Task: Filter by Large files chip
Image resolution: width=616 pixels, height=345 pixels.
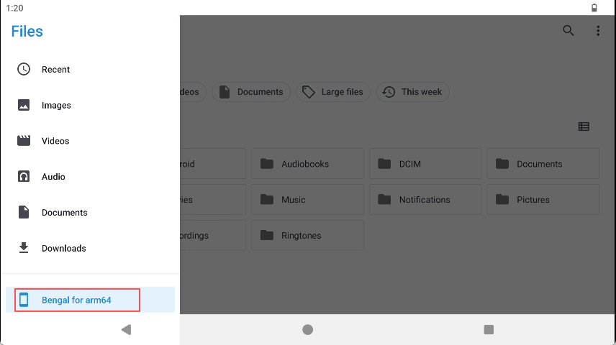Action: coord(333,92)
